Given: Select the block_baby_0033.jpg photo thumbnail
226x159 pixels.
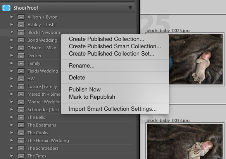Looking at the screenshot, I should pos(185,142).
